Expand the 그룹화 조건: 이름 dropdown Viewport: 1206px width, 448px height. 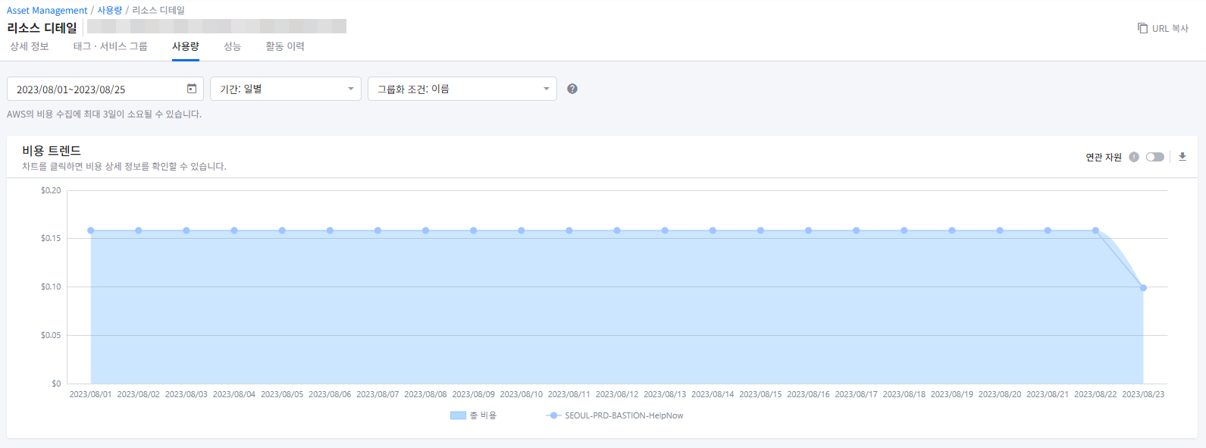[462, 89]
